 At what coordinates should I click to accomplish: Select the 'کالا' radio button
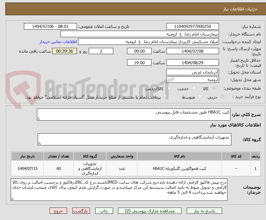(214, 88)
